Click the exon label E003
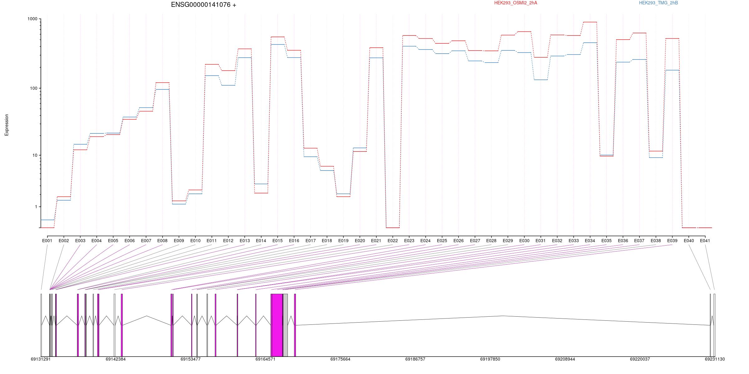The height and width of the screenshot is (374, 749). pyautogui.click(x=80, y=241)
